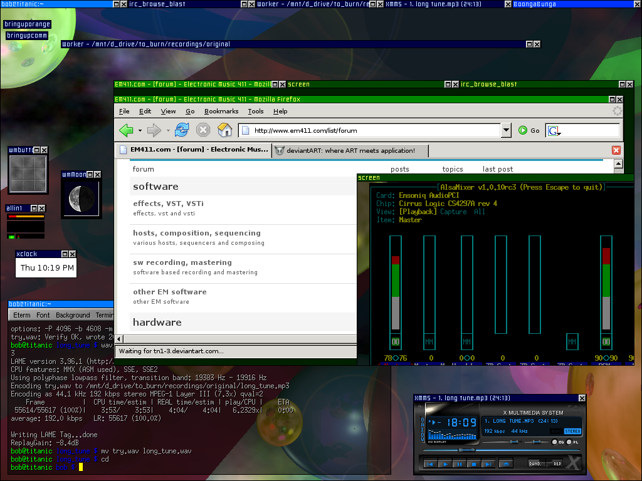Image resolution: width=642 pixels, height=481 pixels.
Task: Toggle always-on-top 'A' in XMMS
Action: click(x=422, y=425)
